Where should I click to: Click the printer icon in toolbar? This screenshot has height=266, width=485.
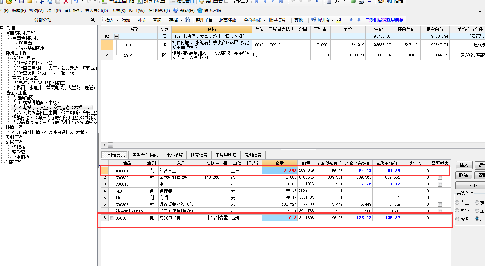pos(361,1)
